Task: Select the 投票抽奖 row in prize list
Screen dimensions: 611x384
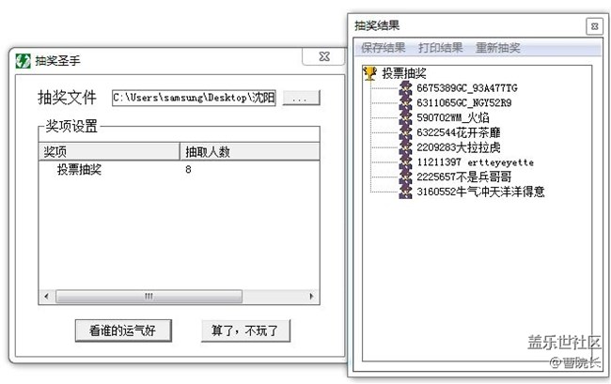Action: pos(79,170)
